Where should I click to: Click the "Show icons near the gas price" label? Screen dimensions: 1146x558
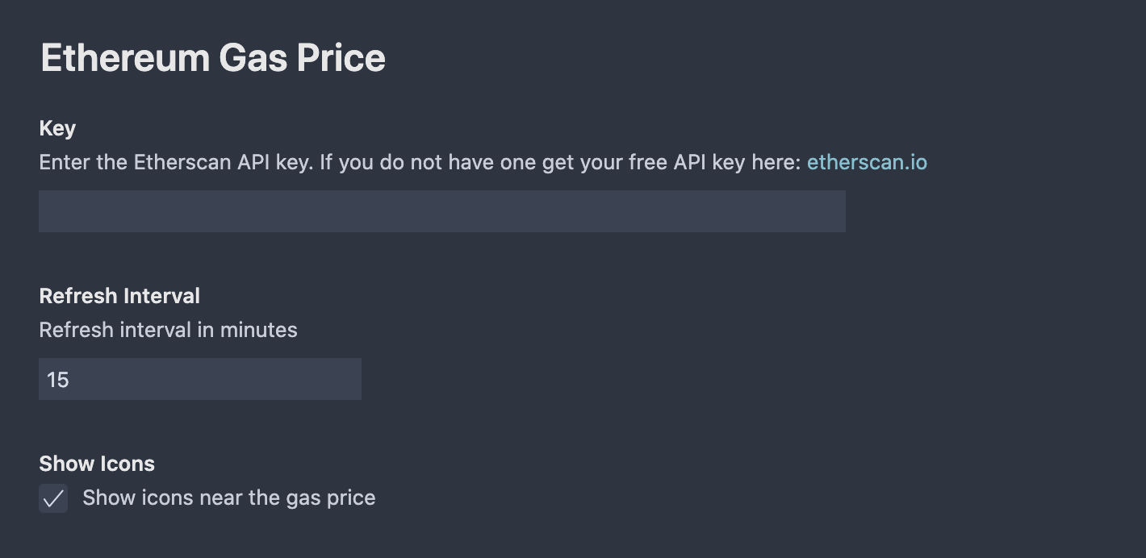[x=228, y=498]
